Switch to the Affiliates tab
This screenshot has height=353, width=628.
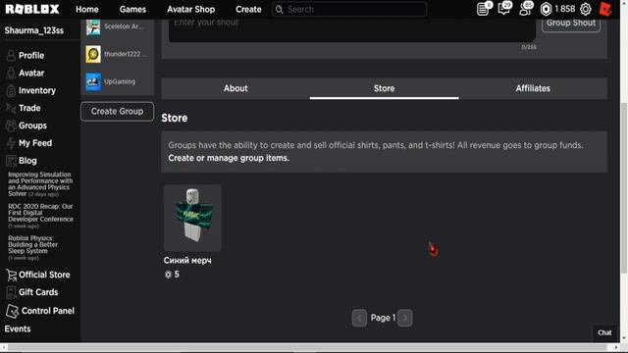pyautogui.click(x=533, y=88)
